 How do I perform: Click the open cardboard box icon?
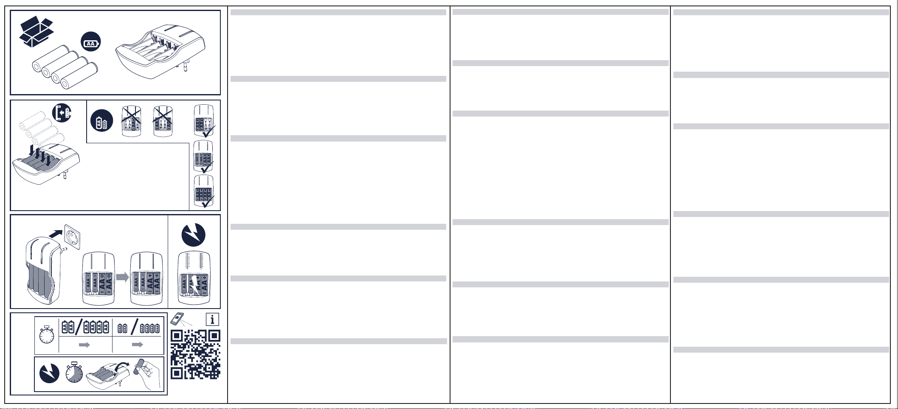(x=37, y=32)
